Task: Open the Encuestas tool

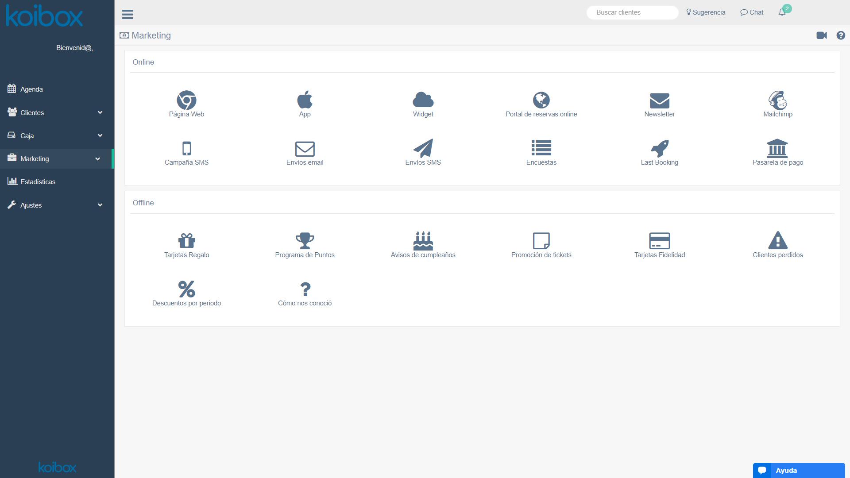Action: (x=541, y=152)
